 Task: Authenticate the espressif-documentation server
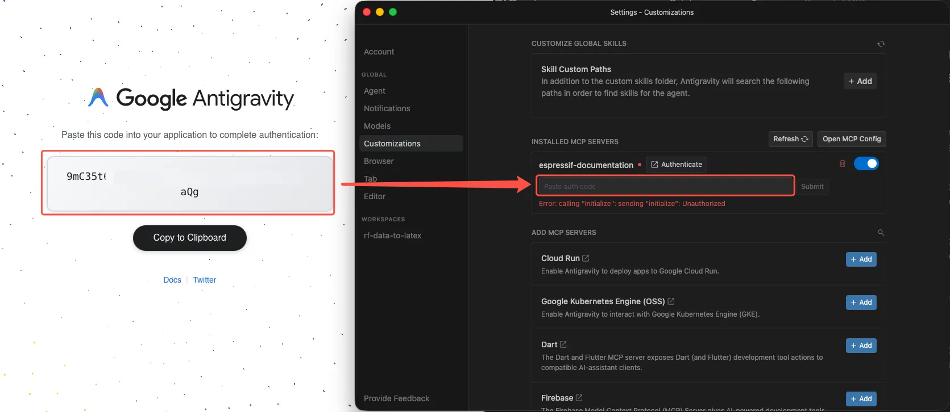(677, 165)
